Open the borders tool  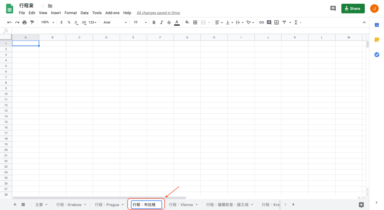point(195,22)
